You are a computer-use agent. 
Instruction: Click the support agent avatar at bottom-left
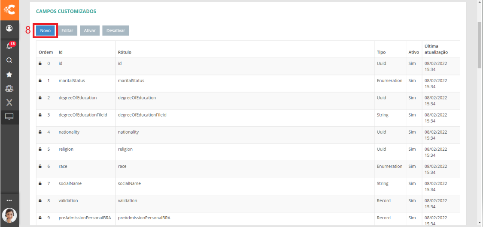tap(9, 215)
